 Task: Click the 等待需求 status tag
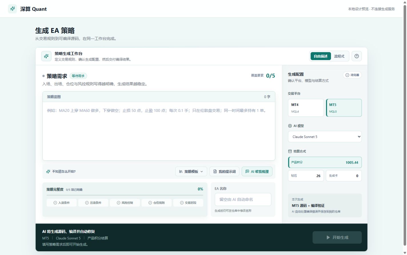[x=78, y=76]
